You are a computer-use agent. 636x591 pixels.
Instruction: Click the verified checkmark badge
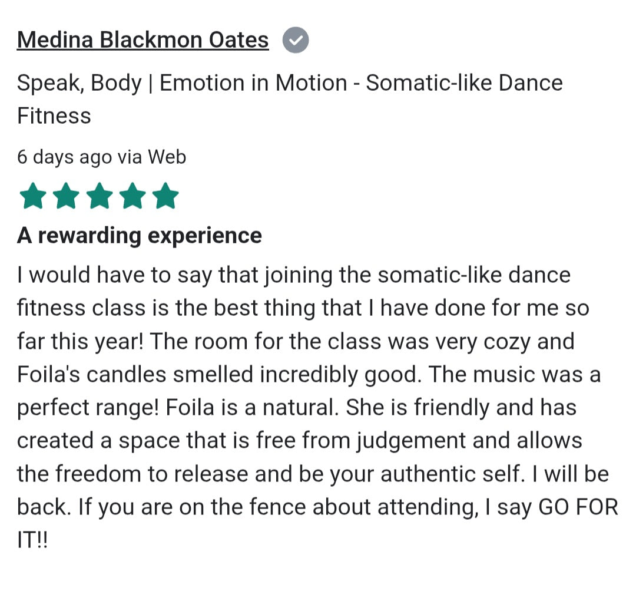tap(296, 41)
